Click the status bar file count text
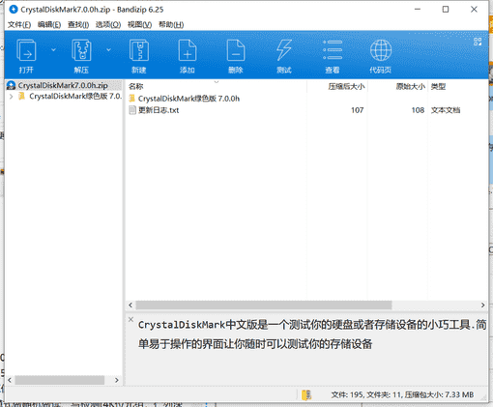493x407 pixels. tap(402, 394)
